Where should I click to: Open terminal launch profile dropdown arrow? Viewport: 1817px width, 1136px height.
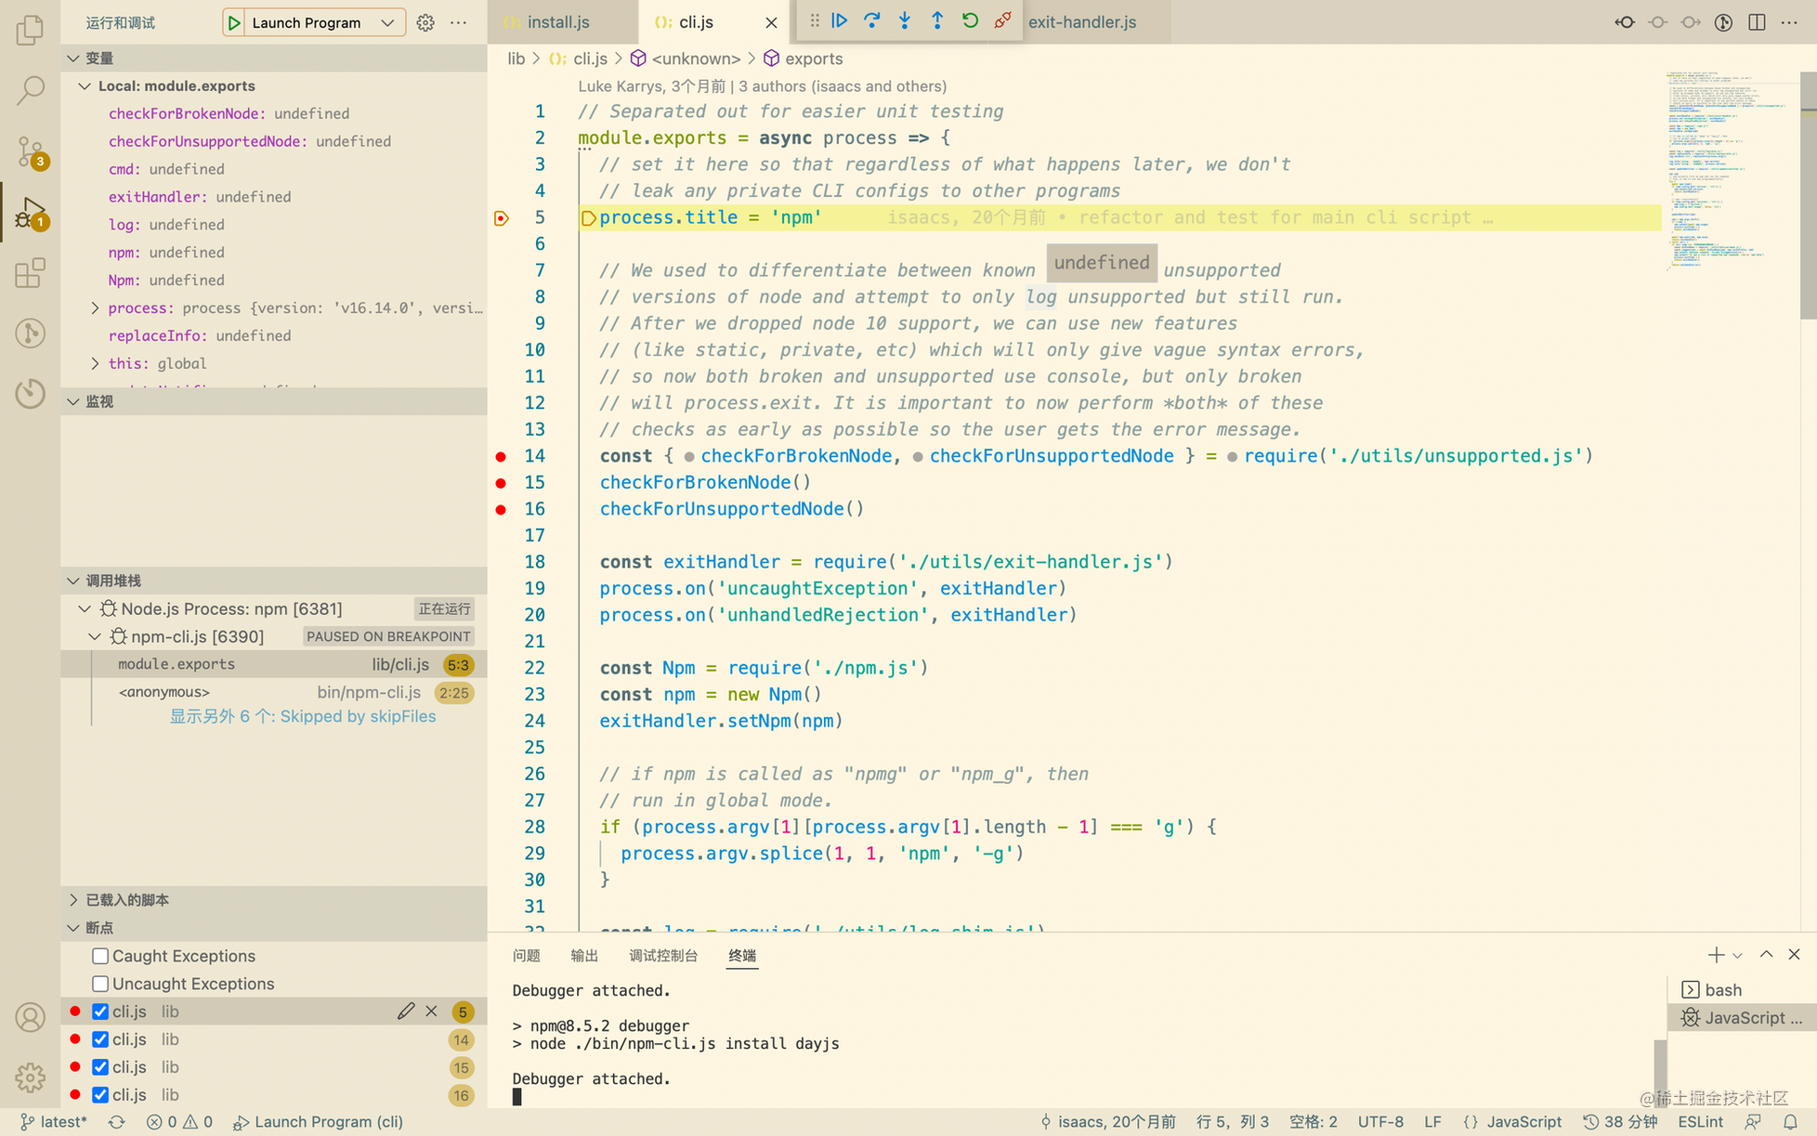click(1737, 956)
